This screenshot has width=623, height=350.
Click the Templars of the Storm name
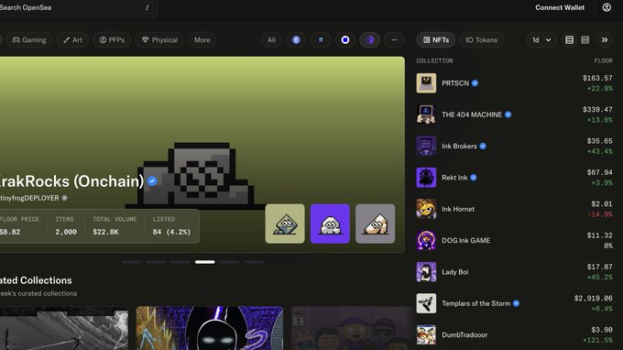[x=476, y=303]
